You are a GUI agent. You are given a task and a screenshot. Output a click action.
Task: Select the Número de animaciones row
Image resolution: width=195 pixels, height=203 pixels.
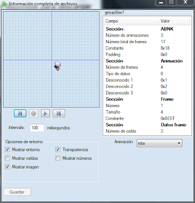tap(147, 36)
